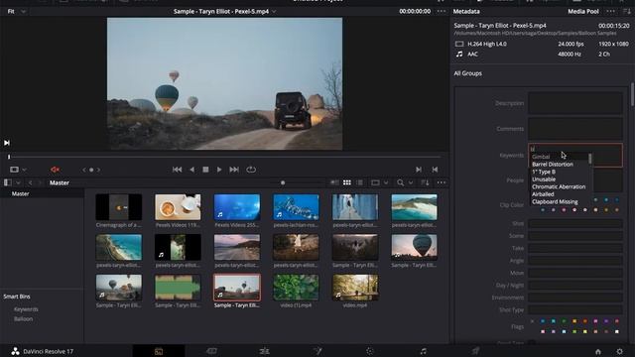
Task: Open bin list layout dropdown arrow
Action: pos(18,182)
